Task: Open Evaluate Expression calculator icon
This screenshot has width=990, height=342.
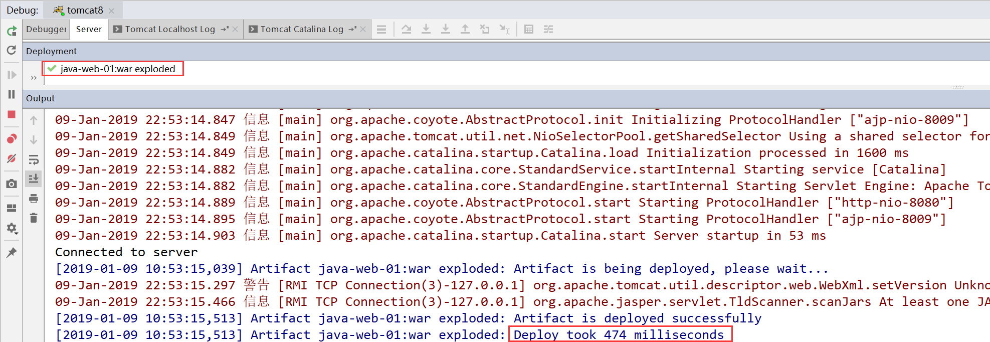Action: (x=529, y=29)
